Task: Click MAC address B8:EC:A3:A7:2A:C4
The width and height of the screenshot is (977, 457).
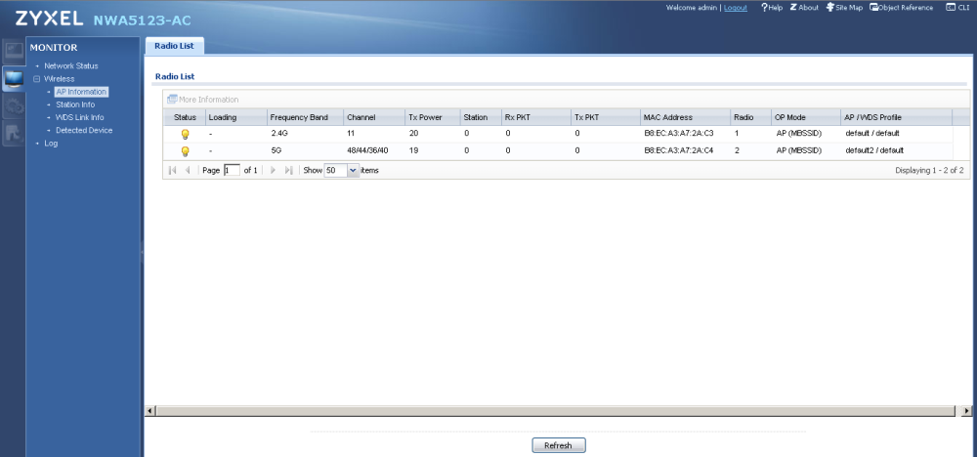Action: (679, 150)
